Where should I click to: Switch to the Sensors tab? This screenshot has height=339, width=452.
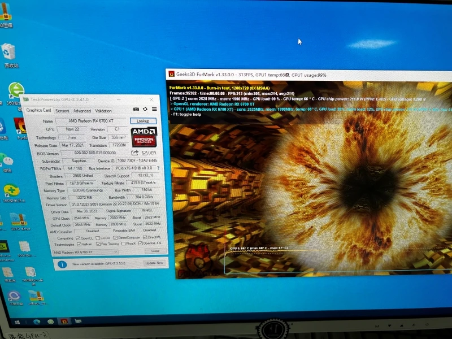(x=62, y=111)
